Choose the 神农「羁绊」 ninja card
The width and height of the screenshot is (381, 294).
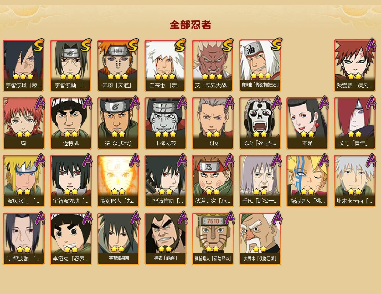(x=165, y=239)
